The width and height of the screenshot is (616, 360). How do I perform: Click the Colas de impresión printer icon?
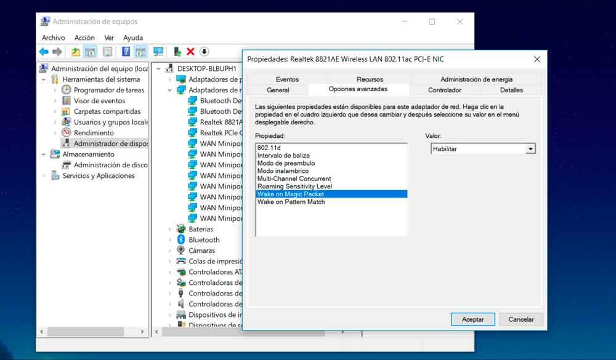180,261
